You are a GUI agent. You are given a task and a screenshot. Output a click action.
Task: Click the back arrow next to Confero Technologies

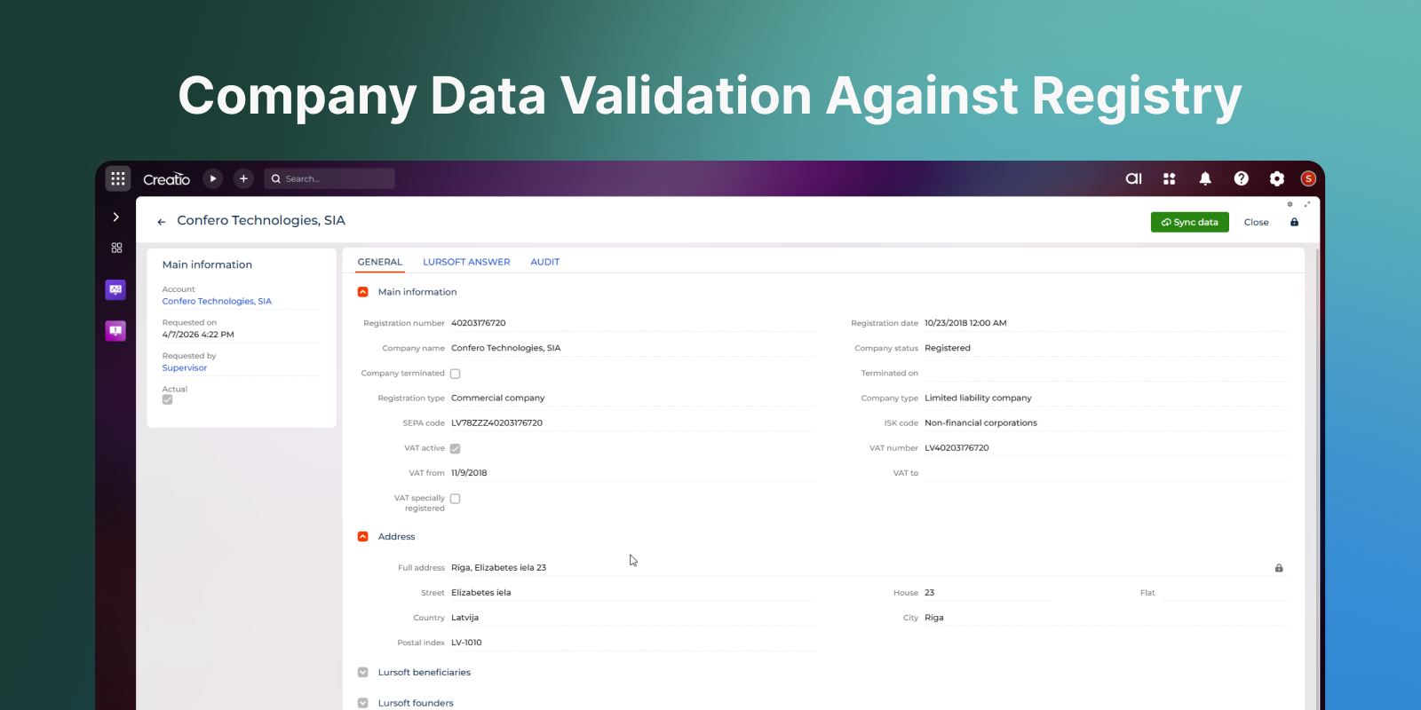click(x=162, y=222)
